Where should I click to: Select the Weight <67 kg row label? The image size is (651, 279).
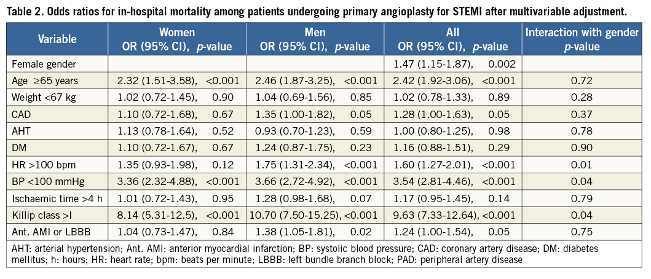tap(44, 96)
